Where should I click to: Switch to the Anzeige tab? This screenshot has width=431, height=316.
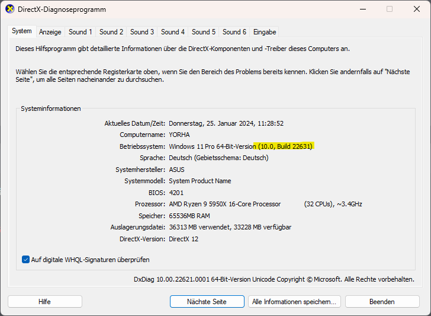click(50, 32)
